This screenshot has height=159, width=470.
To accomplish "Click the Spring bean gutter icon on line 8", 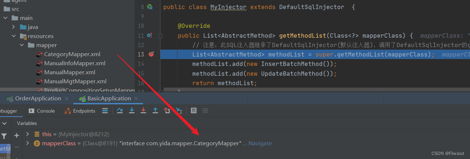I will pos(150,7).
